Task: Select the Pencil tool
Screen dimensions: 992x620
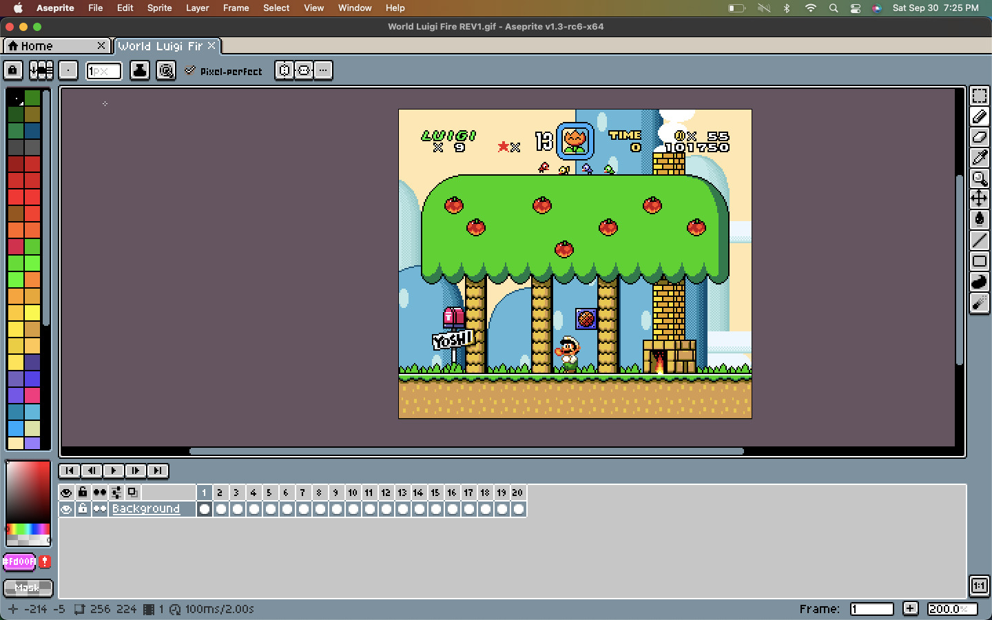Action: [x=979, y=116]
